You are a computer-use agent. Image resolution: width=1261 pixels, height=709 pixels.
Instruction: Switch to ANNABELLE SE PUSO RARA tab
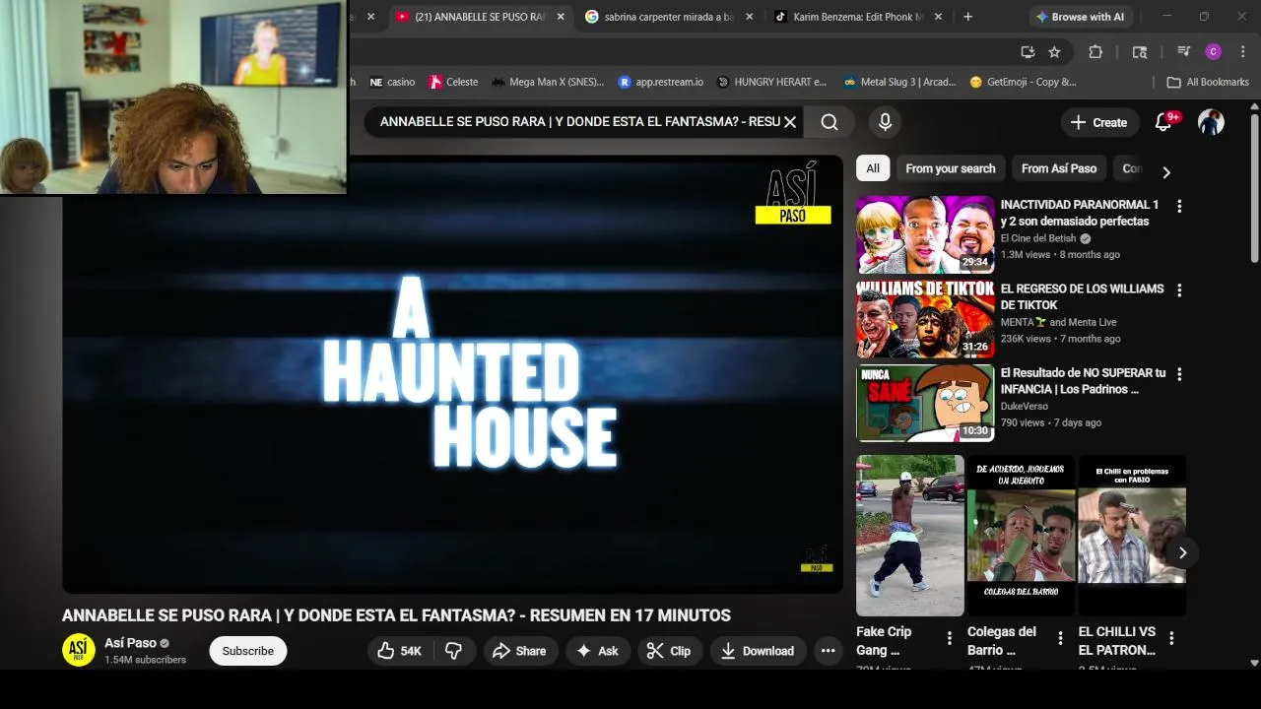pos(480,17)
